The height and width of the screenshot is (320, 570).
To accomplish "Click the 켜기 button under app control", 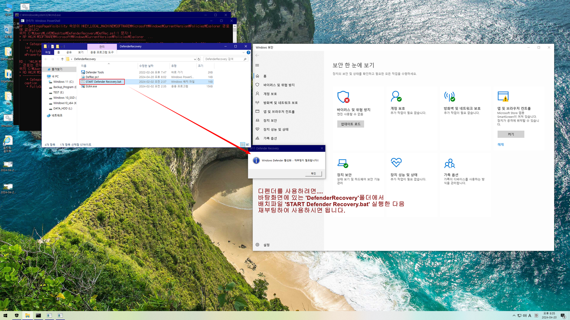I will (x=511, y=134).
